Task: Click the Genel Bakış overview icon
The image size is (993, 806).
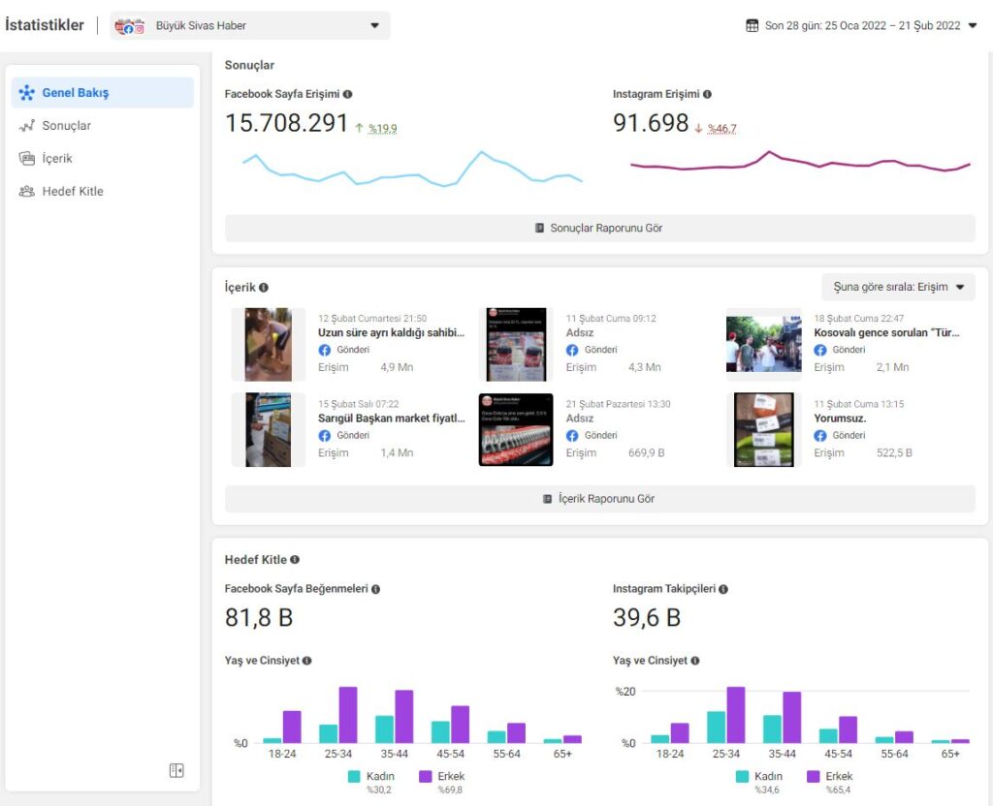Action: click(x=26, y=93)
